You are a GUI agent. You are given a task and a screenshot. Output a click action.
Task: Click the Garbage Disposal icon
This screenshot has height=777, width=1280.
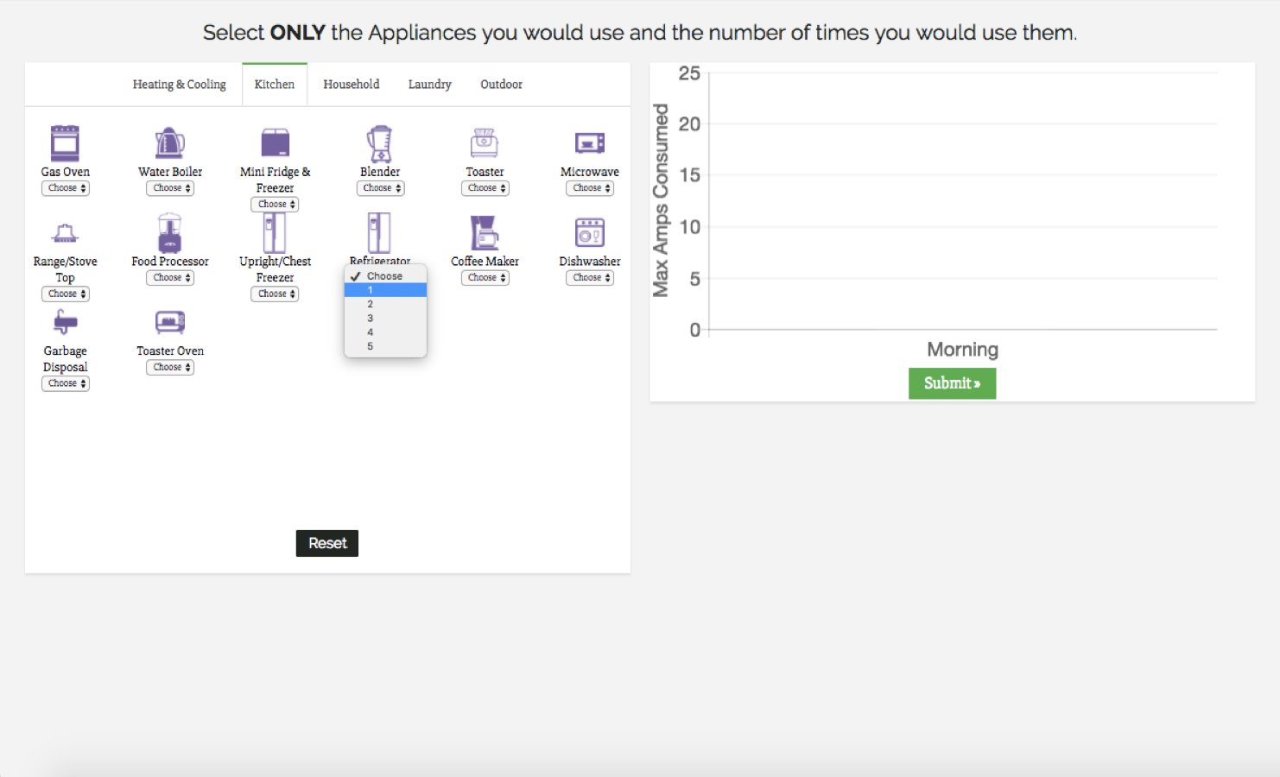[x=65, y=322]
